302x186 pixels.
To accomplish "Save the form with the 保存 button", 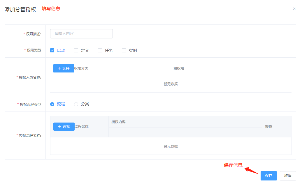I will point(268,176).
